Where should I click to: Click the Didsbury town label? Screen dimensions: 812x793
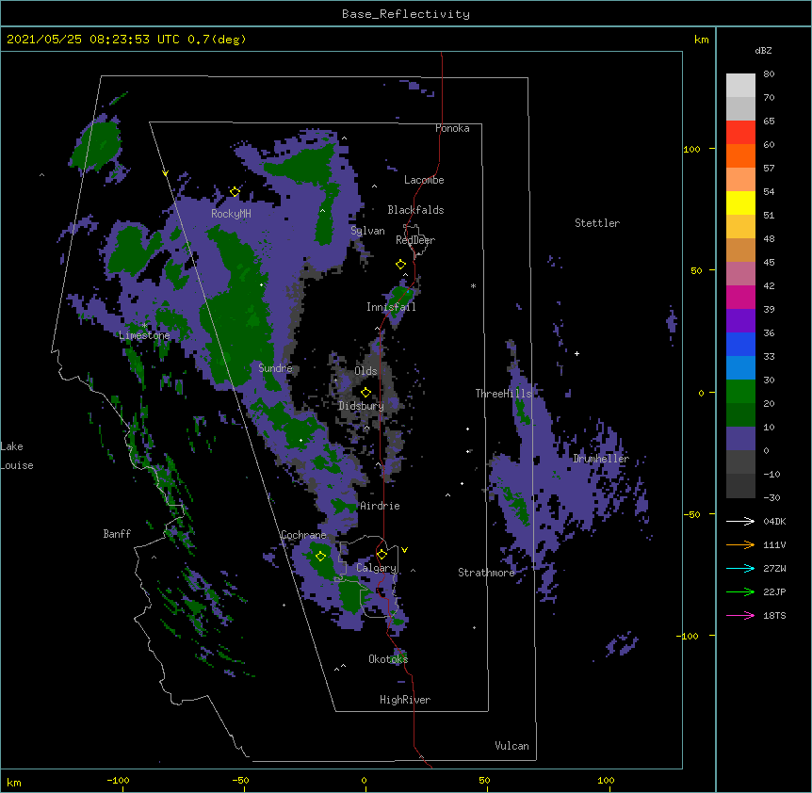[361, 406]
